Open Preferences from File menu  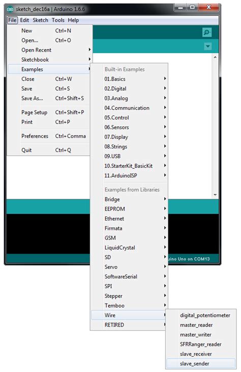click(x=49, y=136)
